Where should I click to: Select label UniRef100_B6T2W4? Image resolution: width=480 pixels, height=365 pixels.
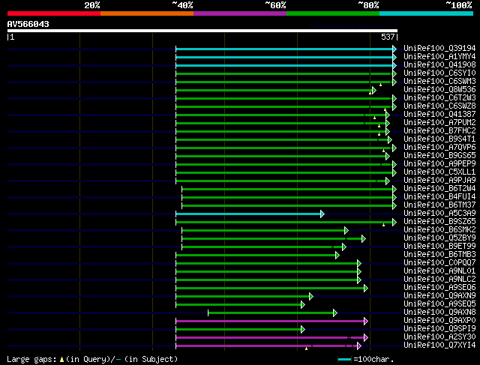click(x=439, y=188)
